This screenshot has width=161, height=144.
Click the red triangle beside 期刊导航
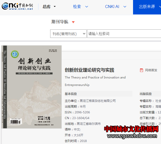73,22
